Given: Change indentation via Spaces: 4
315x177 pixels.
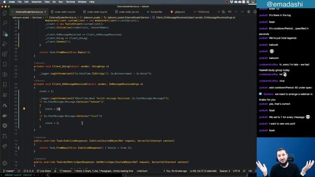Looking at the screenshot, I should (x=224, y=171).
